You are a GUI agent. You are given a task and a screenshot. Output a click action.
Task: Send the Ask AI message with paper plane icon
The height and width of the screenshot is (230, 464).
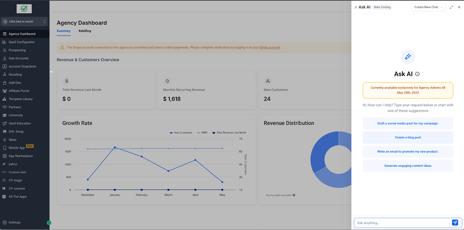coord(455,222)
